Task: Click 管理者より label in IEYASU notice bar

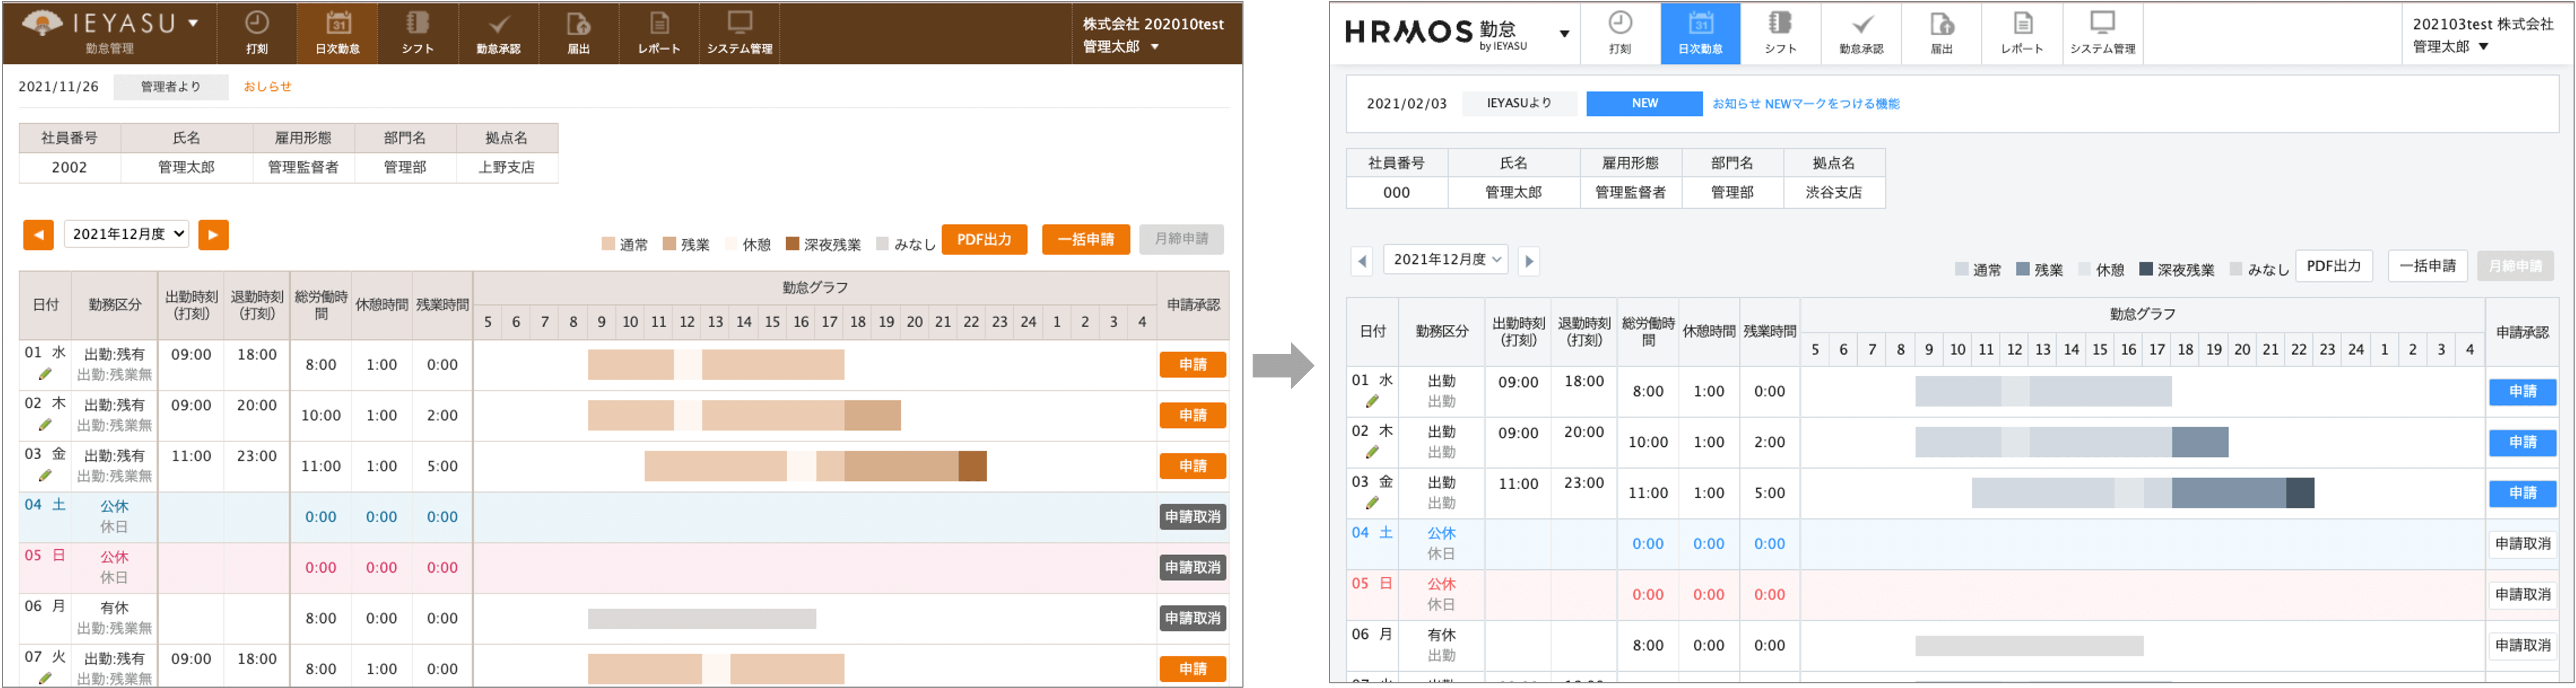Action: click(171, 87)
